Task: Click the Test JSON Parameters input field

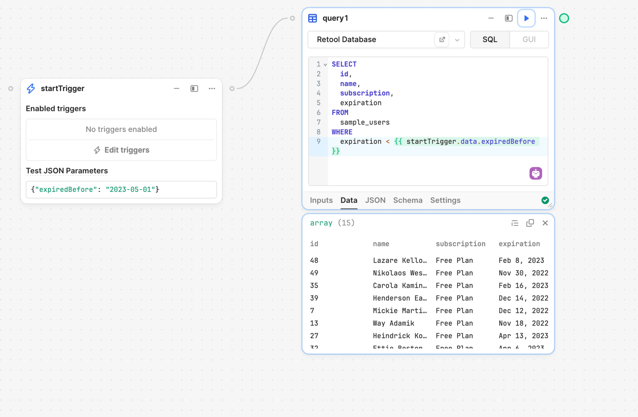Action: click(121, 190)
